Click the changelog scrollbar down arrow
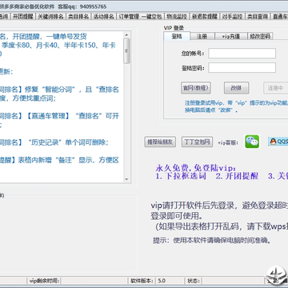The width and height of the screenshot is (288, 288). [x=126, y=179]
